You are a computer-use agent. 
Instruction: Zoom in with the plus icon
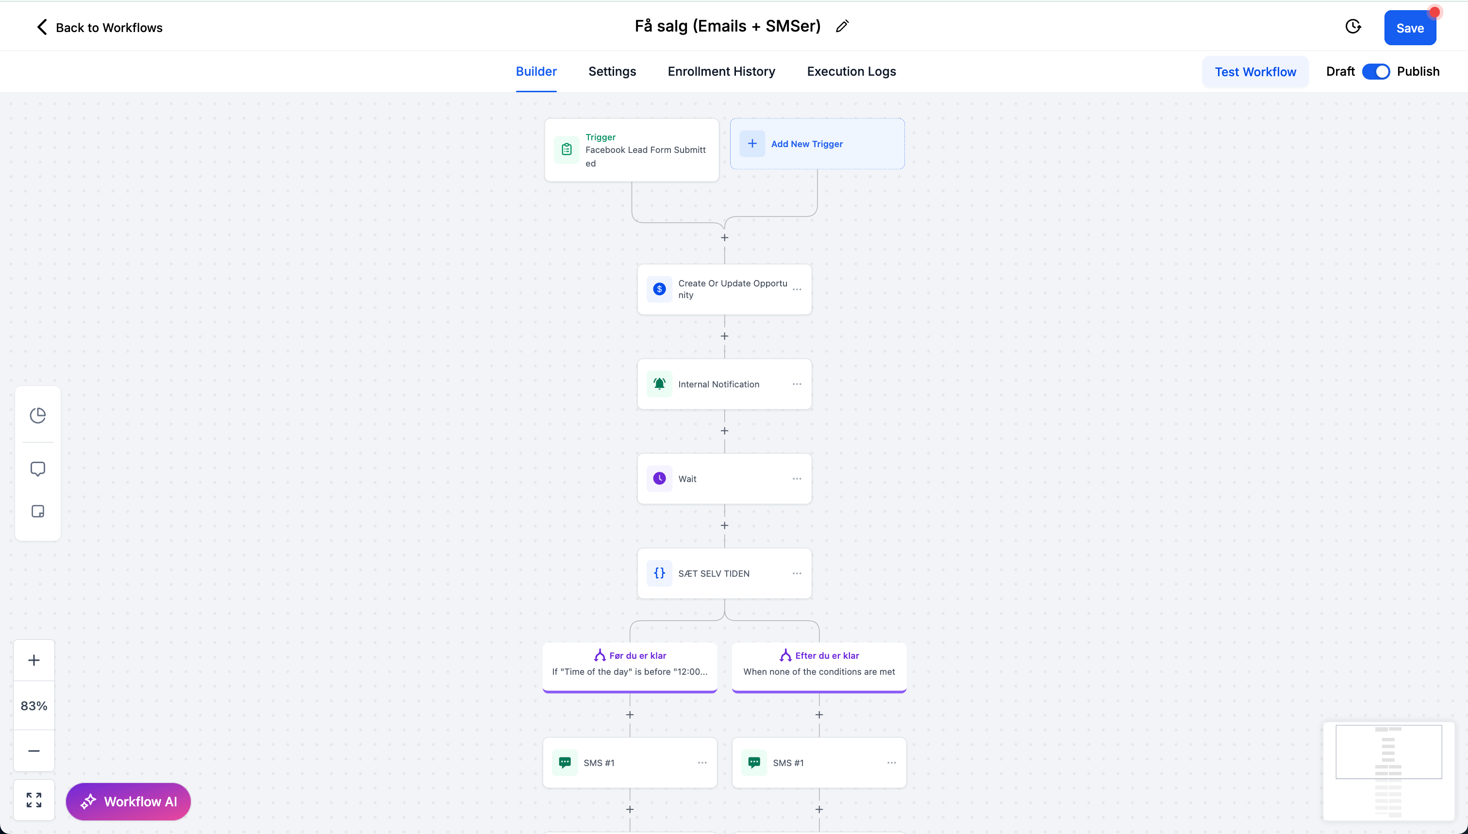pyautogui.click(x=34, y=660)
